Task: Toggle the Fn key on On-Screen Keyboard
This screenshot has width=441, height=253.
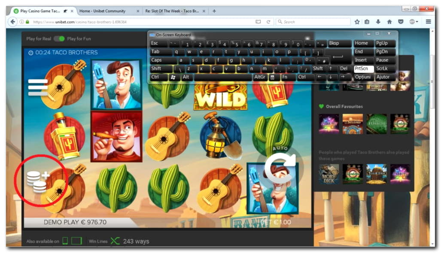Action: pyautogui.click(x=288, y=77)
